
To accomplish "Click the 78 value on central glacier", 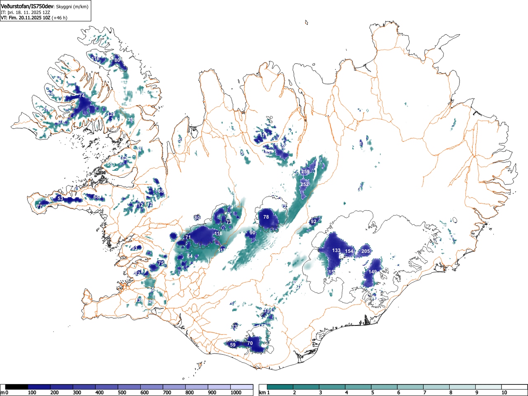I will (x=266, y=217).
